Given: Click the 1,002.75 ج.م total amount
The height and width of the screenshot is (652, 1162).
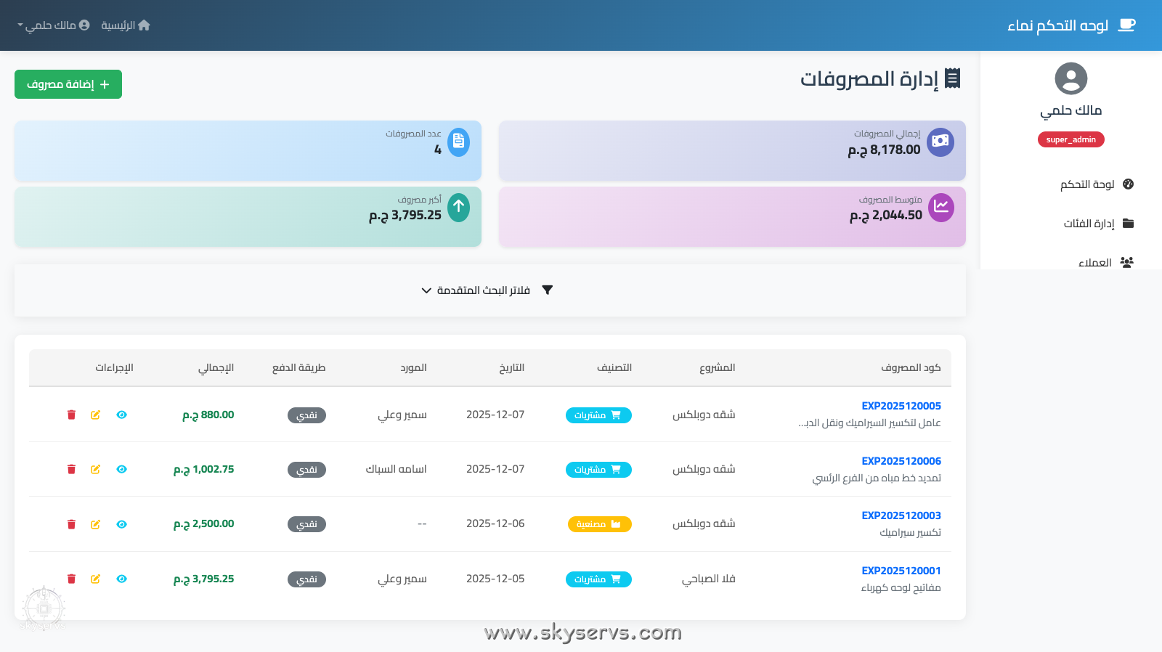Looking at the screenshot, I should 203,469.
